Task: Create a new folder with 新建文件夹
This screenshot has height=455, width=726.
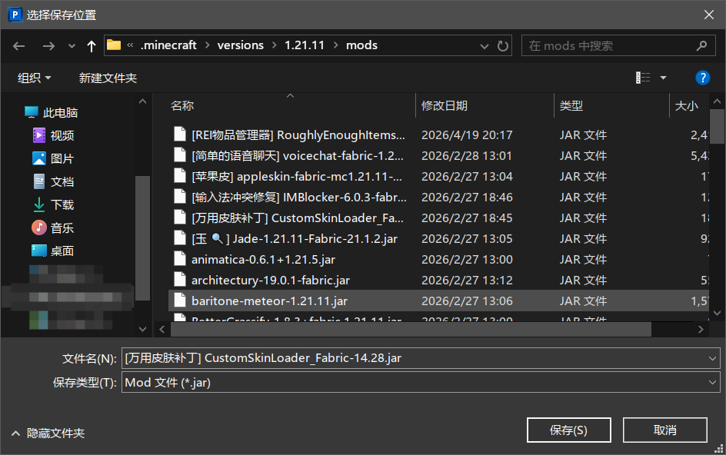Action: 108,78
